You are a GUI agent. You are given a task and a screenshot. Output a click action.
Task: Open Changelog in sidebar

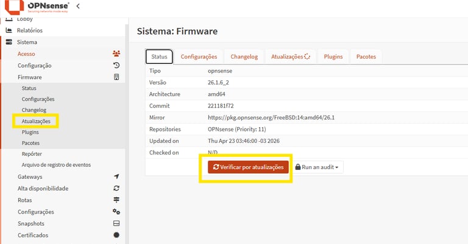click(34, 110)
